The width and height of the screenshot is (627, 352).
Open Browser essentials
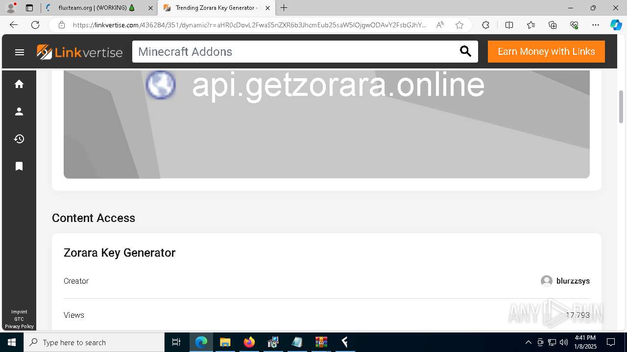(574, 25)
